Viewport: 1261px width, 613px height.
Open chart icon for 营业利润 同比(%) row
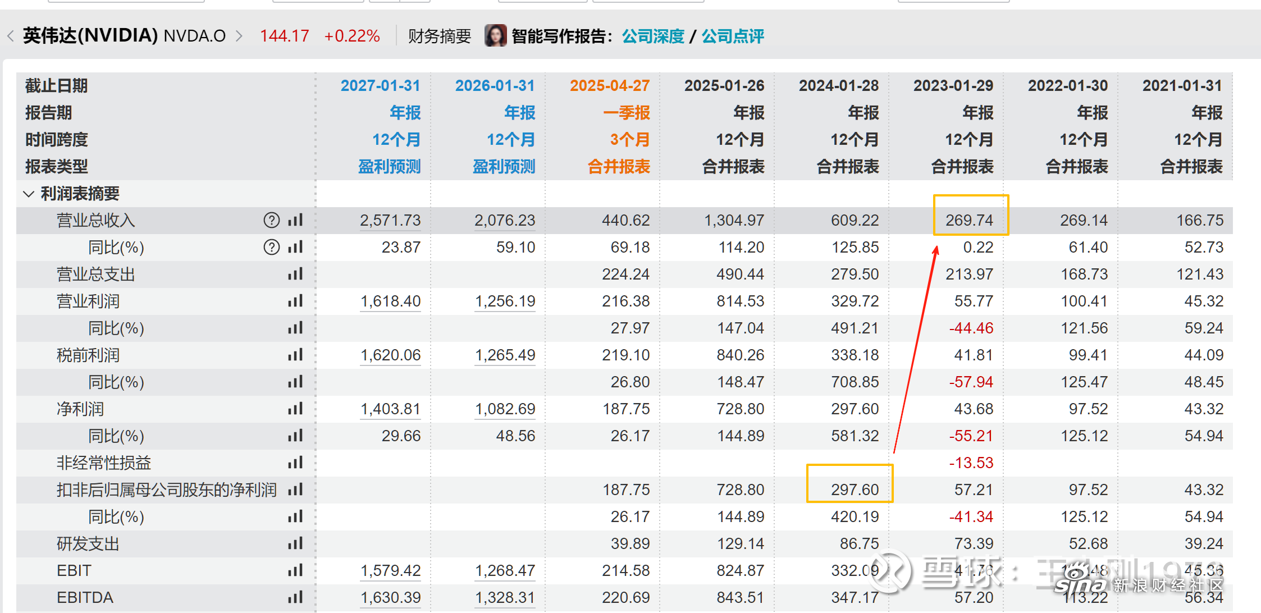[x=295, y=328]
